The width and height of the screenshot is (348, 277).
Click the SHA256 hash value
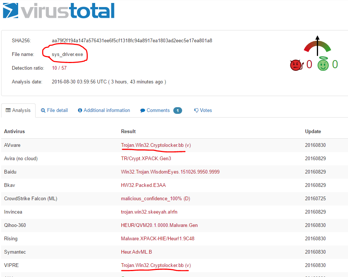tap(132, 41)
